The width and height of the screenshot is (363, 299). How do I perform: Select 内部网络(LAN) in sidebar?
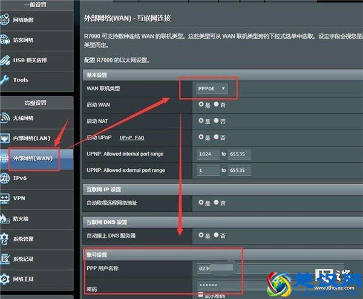tap(37, 139)
